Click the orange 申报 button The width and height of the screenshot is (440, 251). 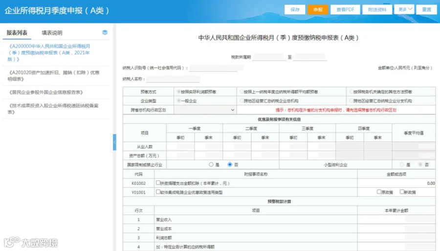point(318,10)
